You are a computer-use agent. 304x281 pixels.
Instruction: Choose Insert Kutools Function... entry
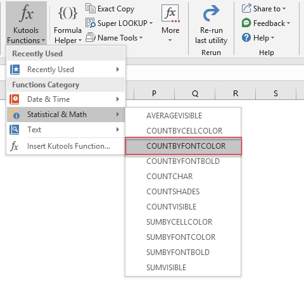tap(66, 146)
